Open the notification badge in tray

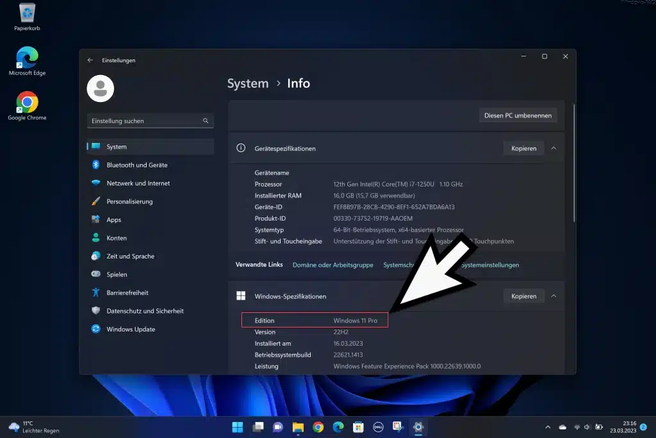click(643, 427)
